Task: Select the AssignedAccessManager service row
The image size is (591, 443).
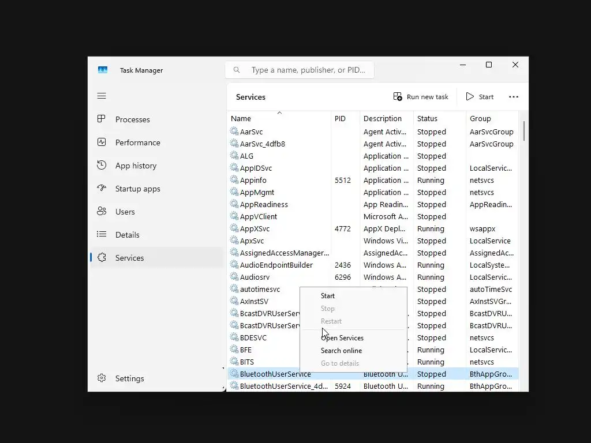Action: (373, 253)
